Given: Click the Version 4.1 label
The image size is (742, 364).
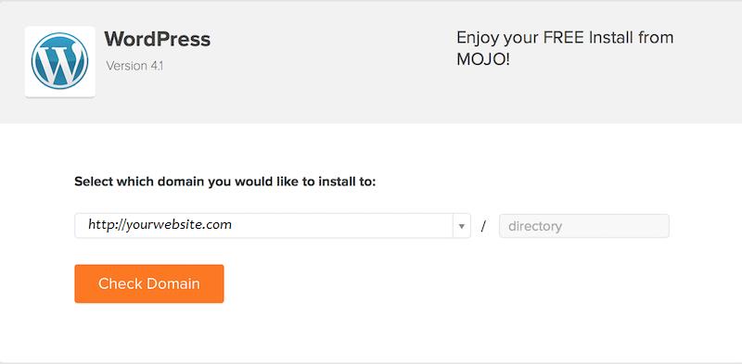Looking at the screenshot, I should tap(134, 66).
